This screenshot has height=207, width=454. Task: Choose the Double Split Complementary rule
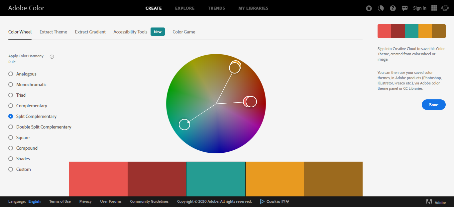click(x=10, y=127)
